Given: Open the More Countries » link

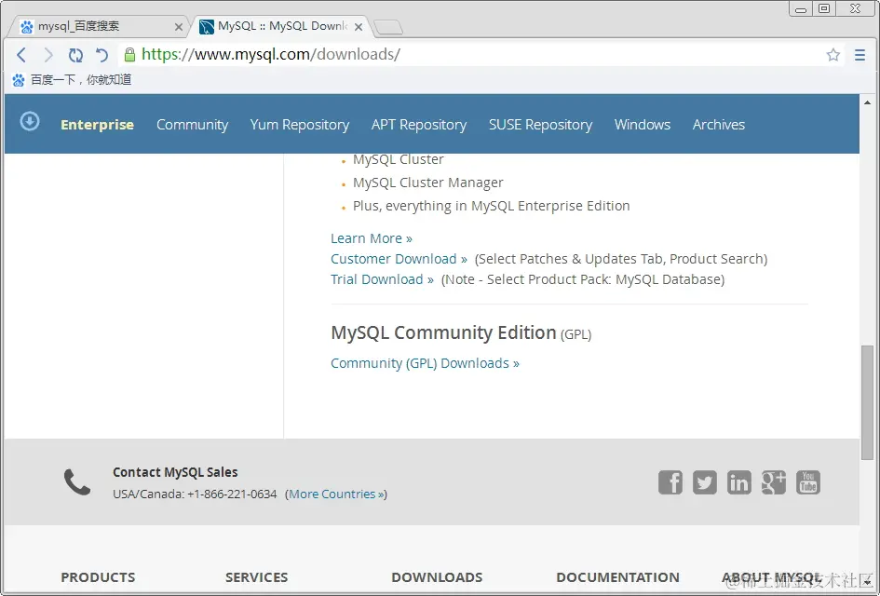Looking at the screenshot, I should [x=337, y=494].
